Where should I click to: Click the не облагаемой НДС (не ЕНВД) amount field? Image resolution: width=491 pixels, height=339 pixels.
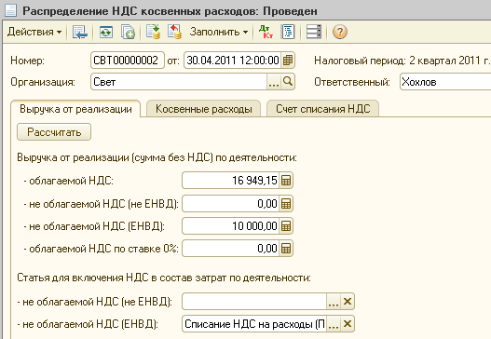click(x=230, y=204)
